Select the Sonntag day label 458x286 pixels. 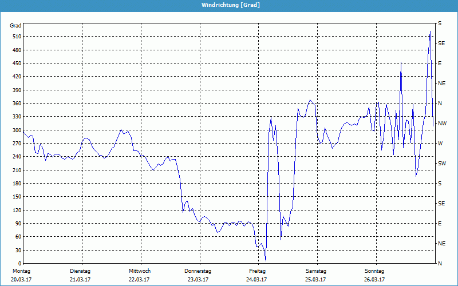(374, 271)
